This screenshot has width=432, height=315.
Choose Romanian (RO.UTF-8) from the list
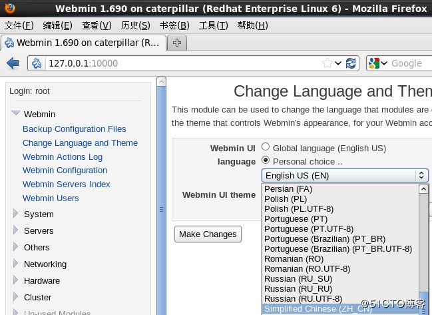[x=340, y=268]
